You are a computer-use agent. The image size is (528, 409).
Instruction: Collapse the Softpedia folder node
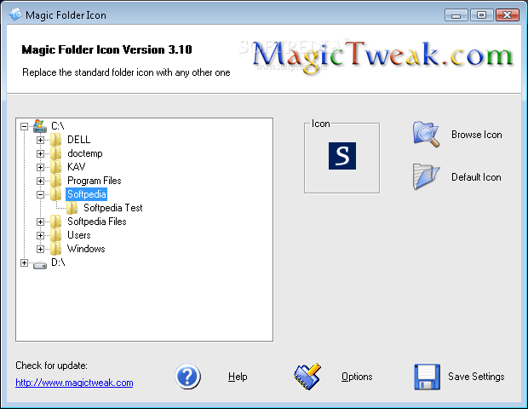coord(40,194)
